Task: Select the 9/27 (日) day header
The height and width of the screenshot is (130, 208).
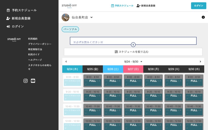Action: [x=133, y=69]
